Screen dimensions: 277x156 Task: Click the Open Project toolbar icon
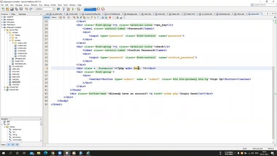coord(12,9)
